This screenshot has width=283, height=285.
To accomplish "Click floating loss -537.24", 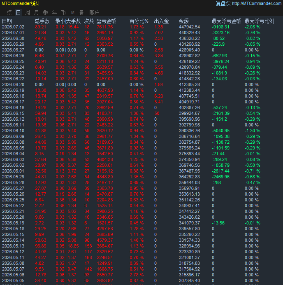I will coord(220,107).
